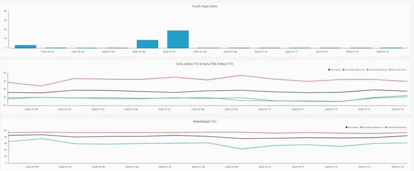Toggle the Suhu Udara legend item
This screenshot has width=414, height=171.
(x=335, y=70)
